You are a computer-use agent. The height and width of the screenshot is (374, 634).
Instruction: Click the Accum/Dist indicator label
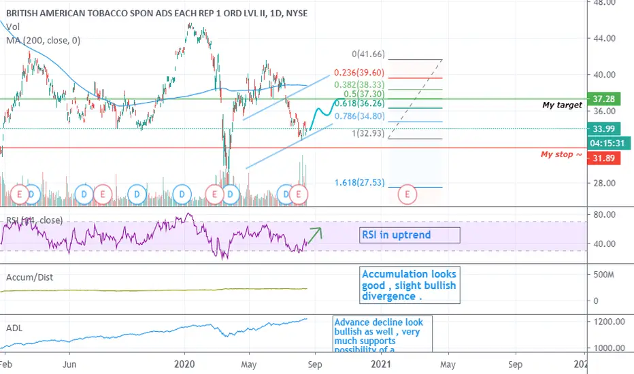tap(29, 277)
